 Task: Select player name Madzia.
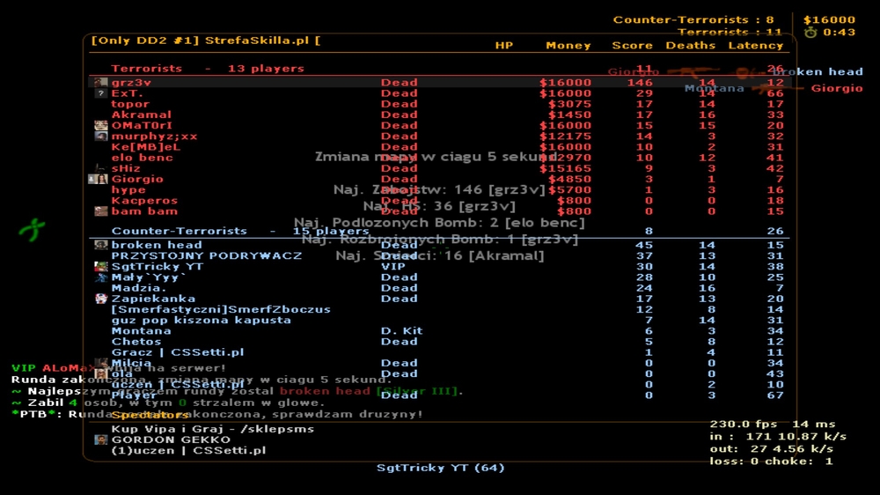click(x=139, y=288)
